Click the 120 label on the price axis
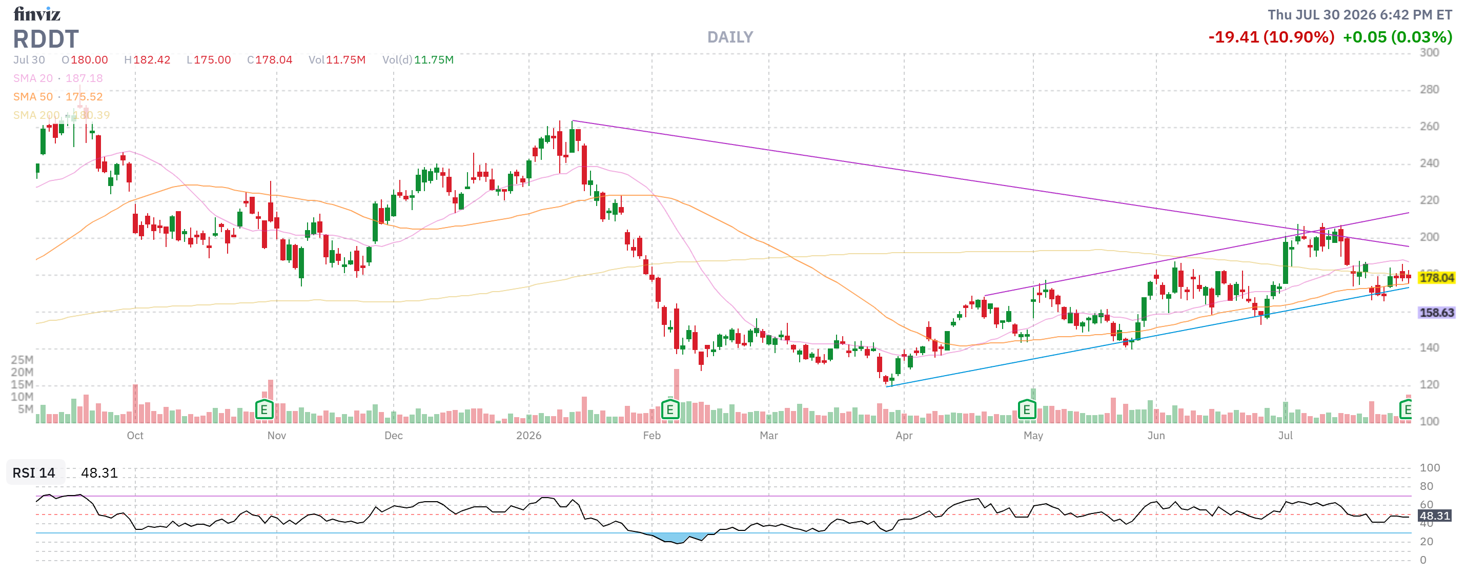 [x=1429, y=385]
